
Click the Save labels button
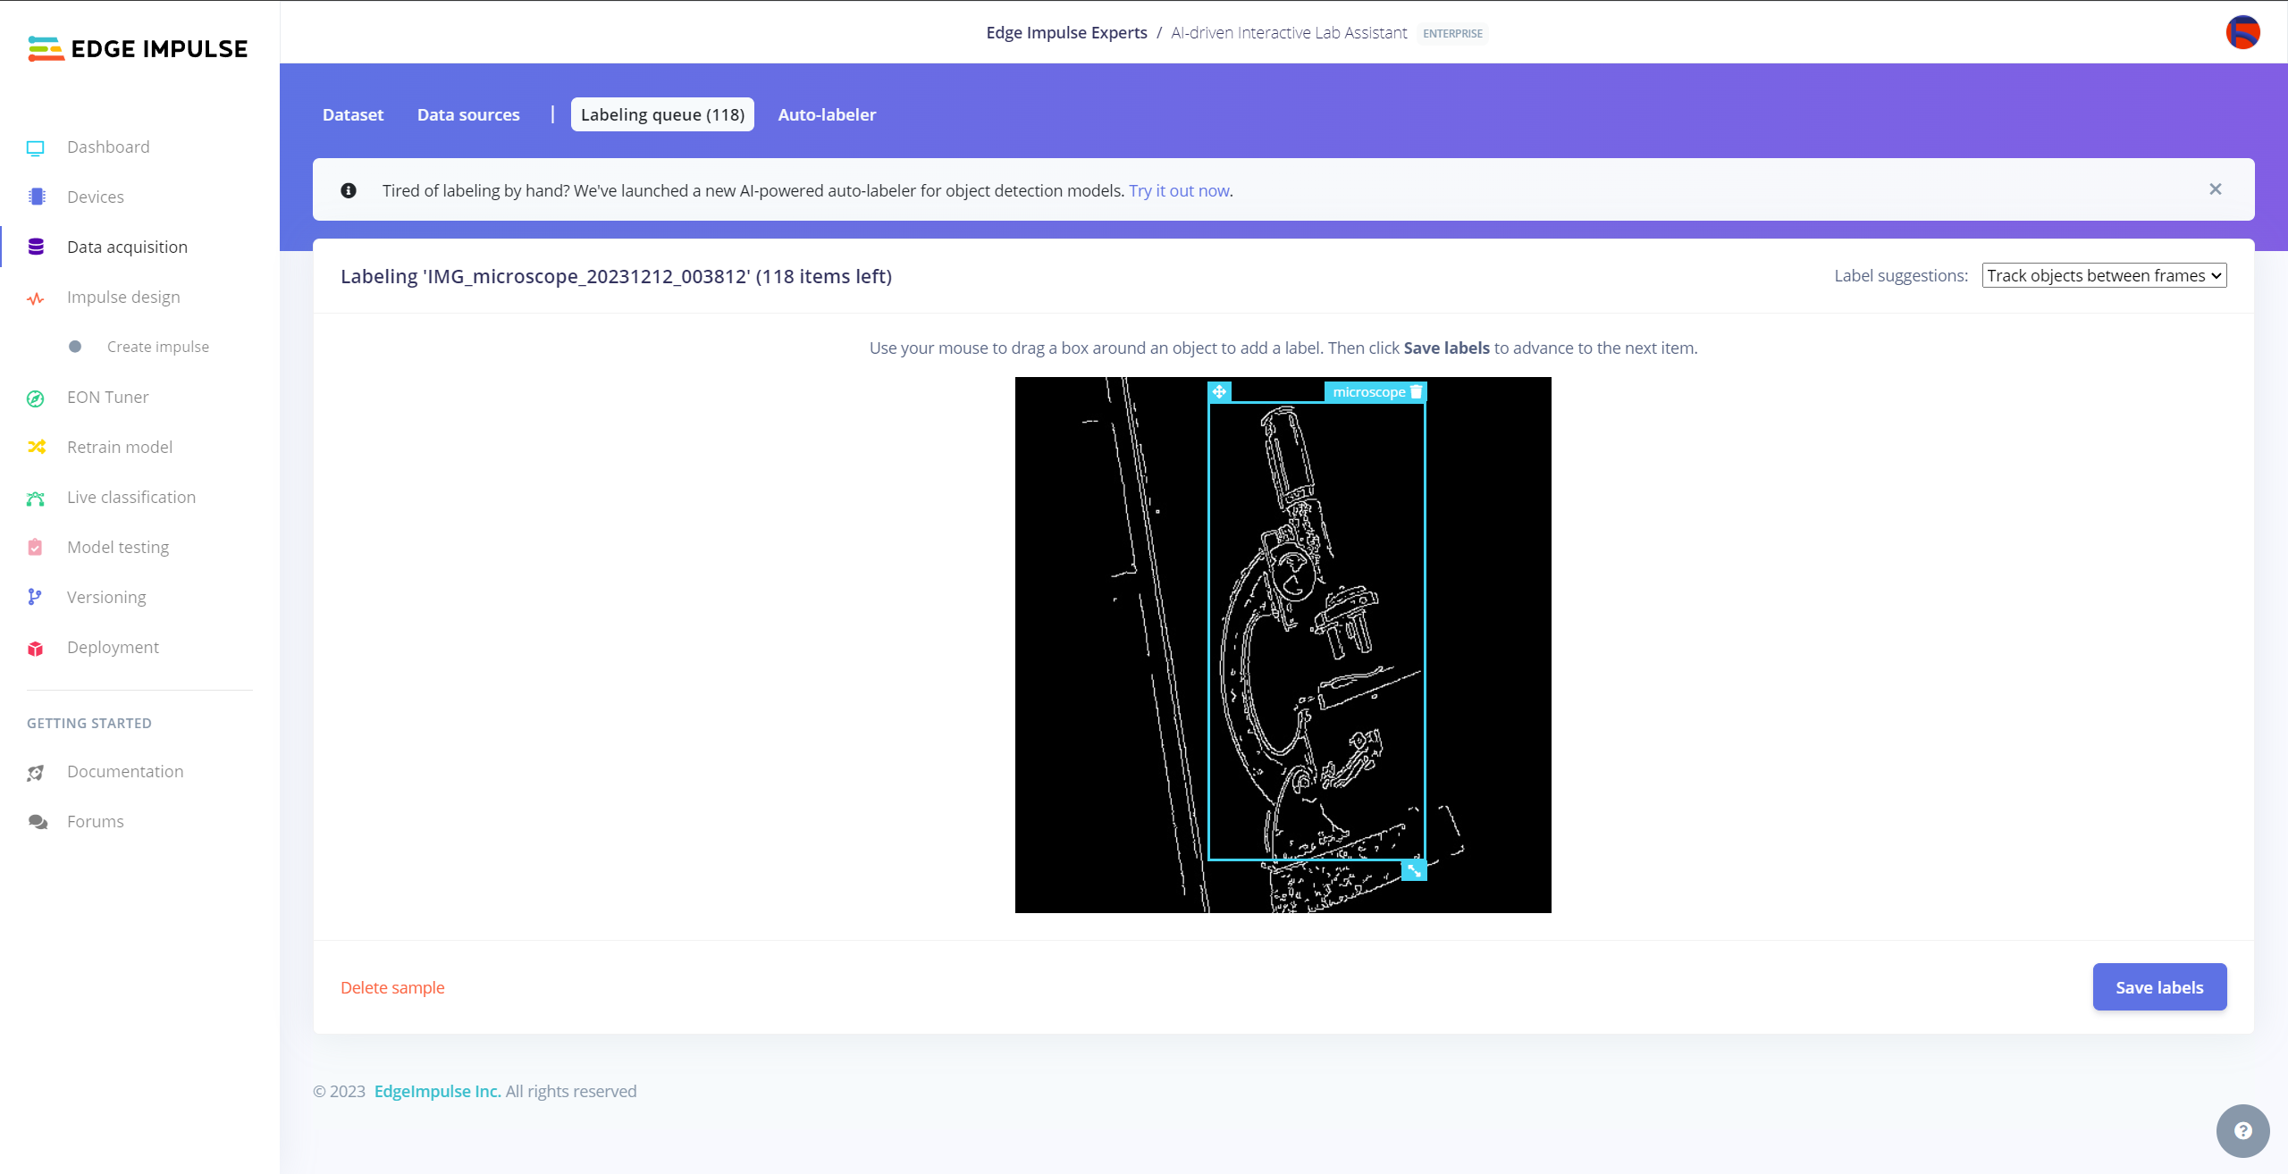2159,986
